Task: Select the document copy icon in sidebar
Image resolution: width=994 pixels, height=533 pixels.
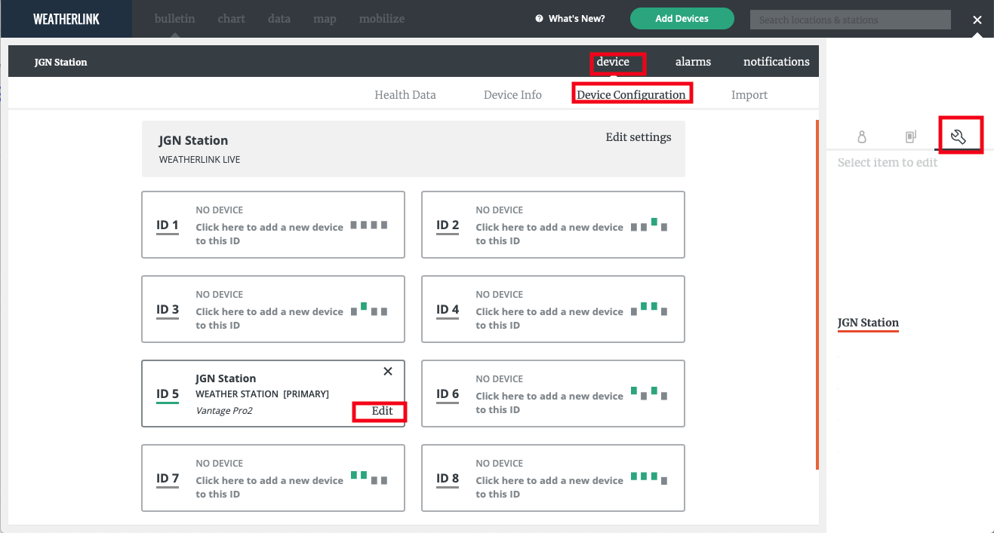Action: click(x=910, y=137)
